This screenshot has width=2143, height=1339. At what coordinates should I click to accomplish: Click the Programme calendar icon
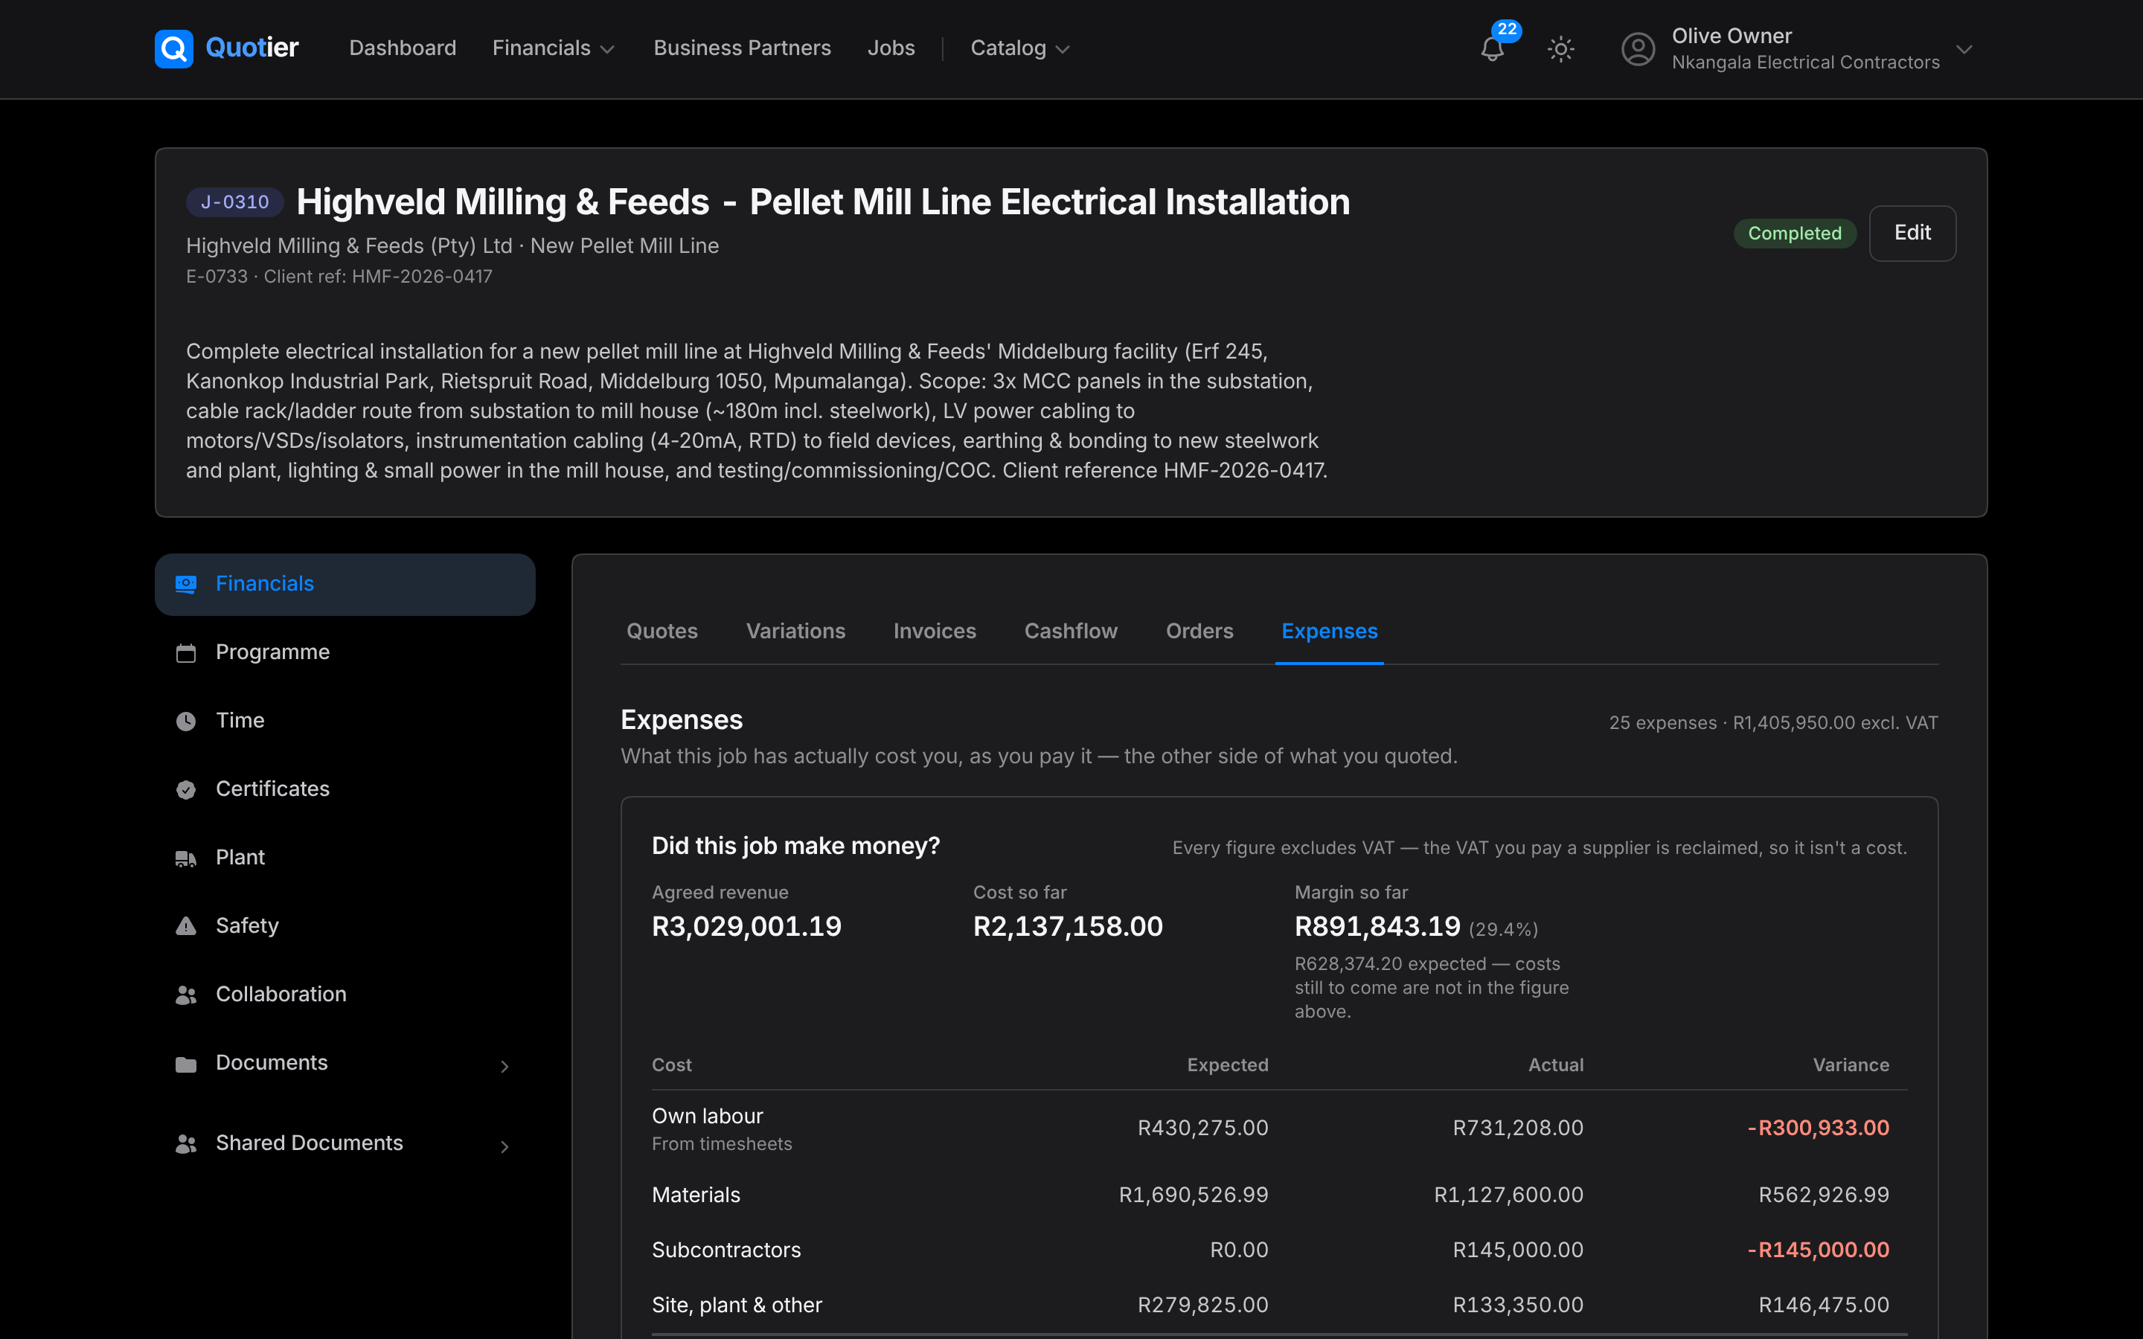coord(186,652)
